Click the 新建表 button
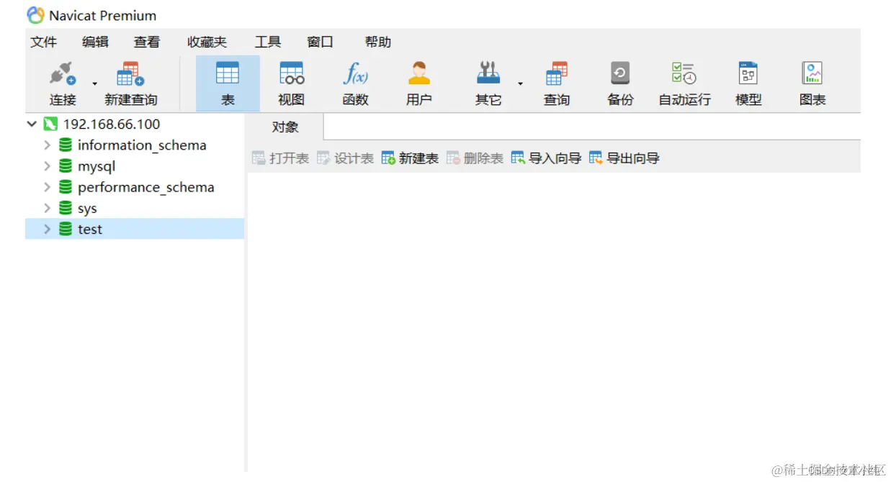Viewport: 891px width, 482px height. pyautogui.click(x=410, y=158)
